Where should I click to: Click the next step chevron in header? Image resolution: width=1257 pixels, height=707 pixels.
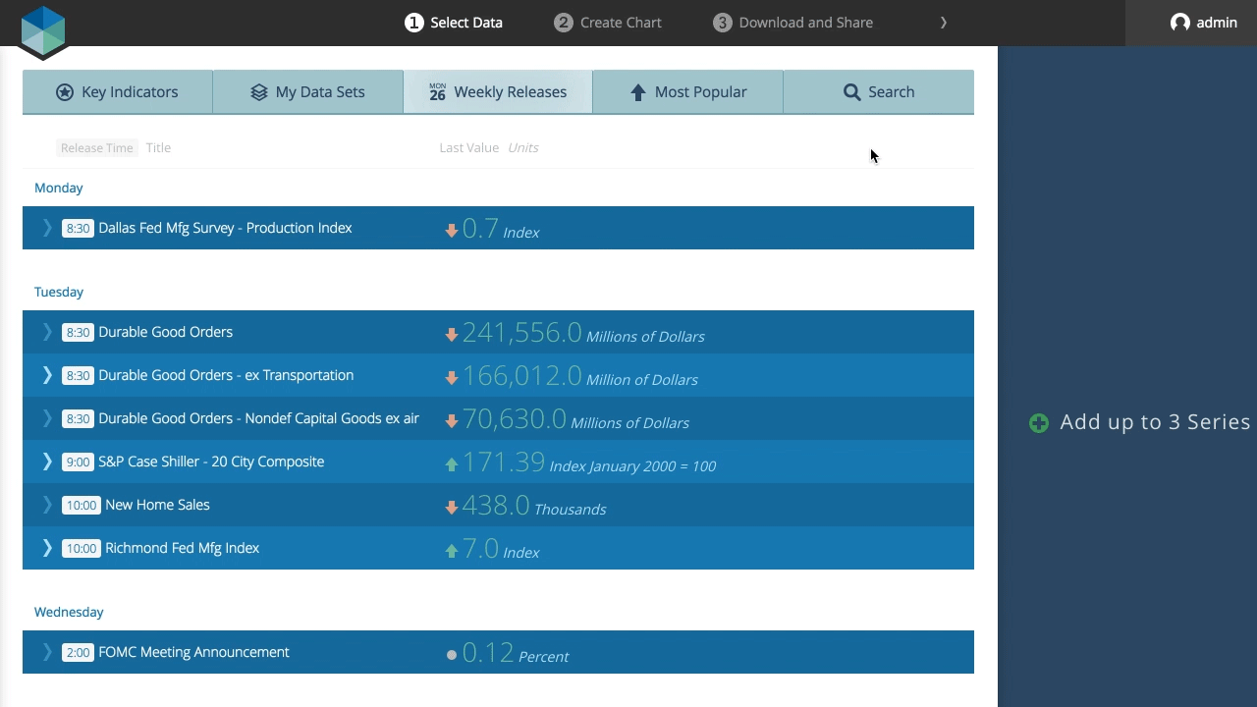tap(944, 23)
